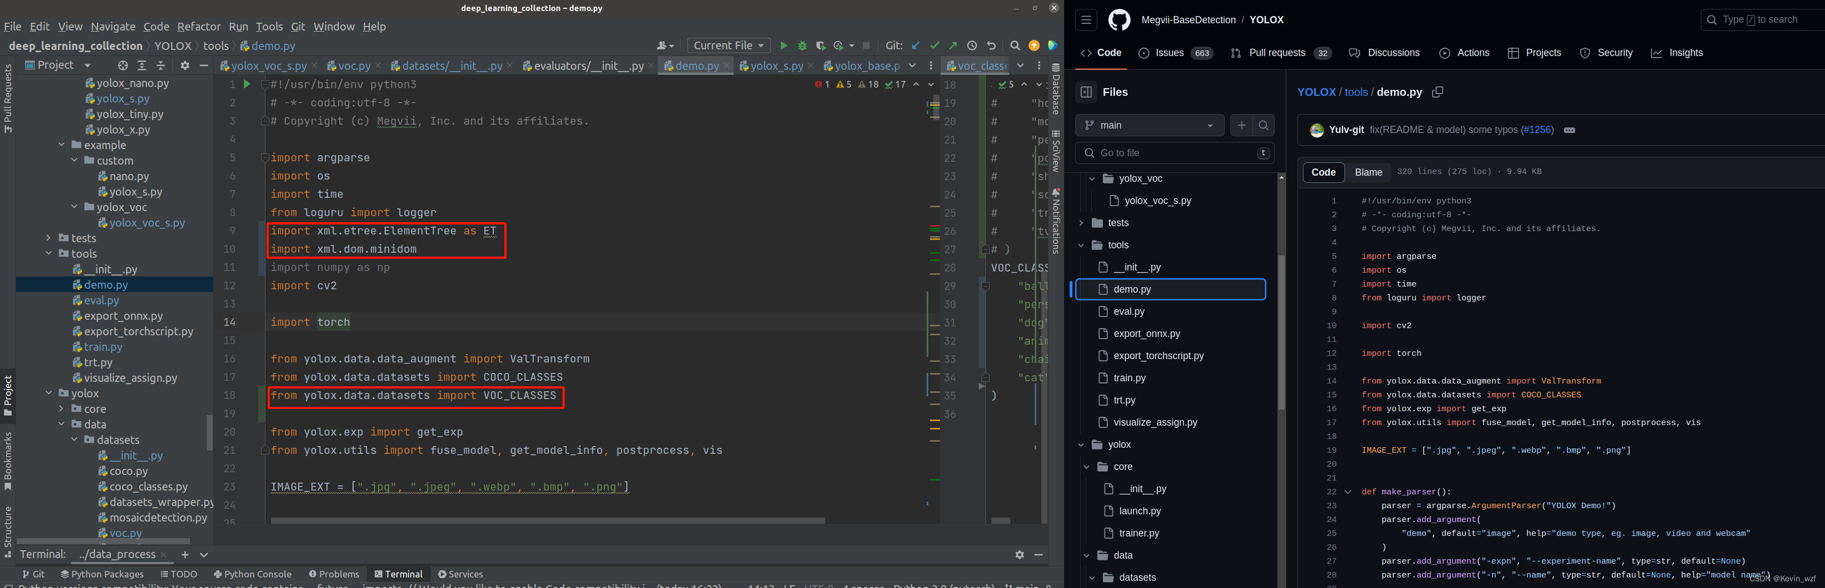The width and height of the screenshot is (1825, 588).
Task: Collapse the tools folder in Project tree
Action: [49, 254]
